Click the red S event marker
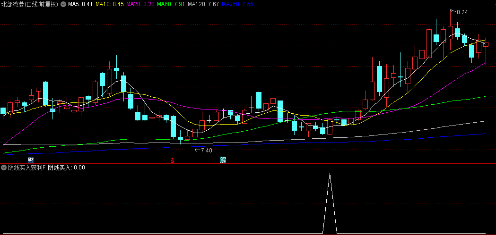This screenshot has width=496, height=235. 173,160
